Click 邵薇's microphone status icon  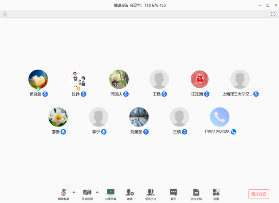pyautogui.click(x=63, y=132)
